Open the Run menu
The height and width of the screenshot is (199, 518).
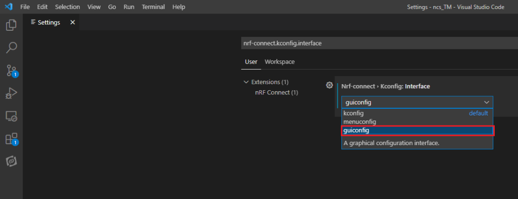[129, 7]
